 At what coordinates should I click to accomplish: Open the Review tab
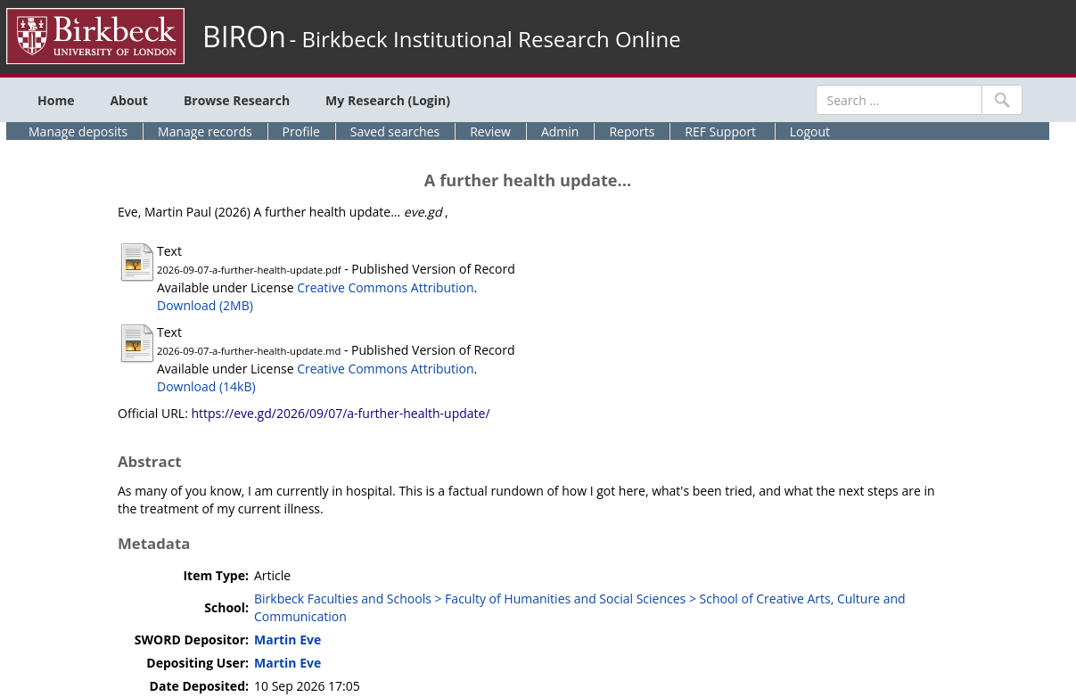(490, 131)
